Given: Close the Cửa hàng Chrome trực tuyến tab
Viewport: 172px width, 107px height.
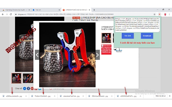Looking at the screenshot, I should pyautogui.click(x=29, y=10).
